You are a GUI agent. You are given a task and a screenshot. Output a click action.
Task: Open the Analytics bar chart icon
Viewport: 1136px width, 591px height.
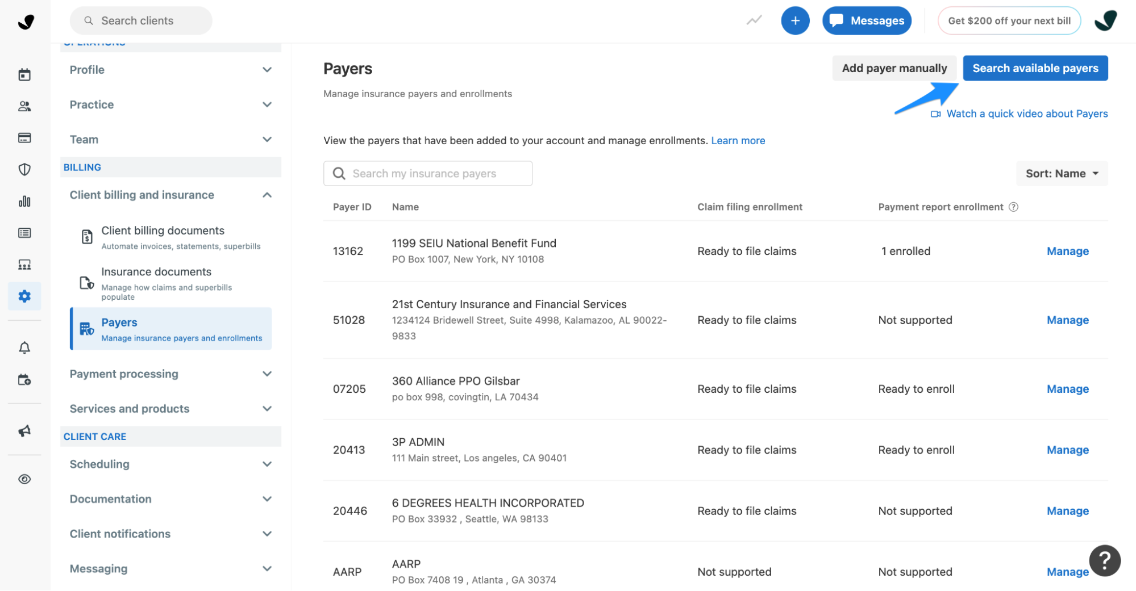[24, 201]
